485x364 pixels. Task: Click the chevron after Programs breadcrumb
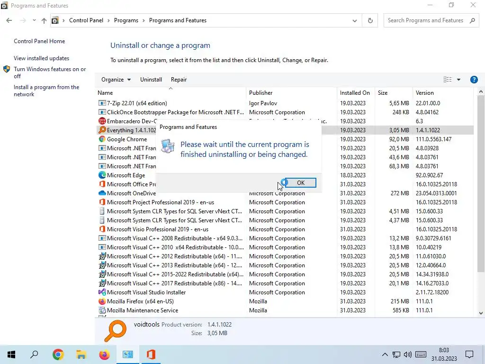pos(144,20)
